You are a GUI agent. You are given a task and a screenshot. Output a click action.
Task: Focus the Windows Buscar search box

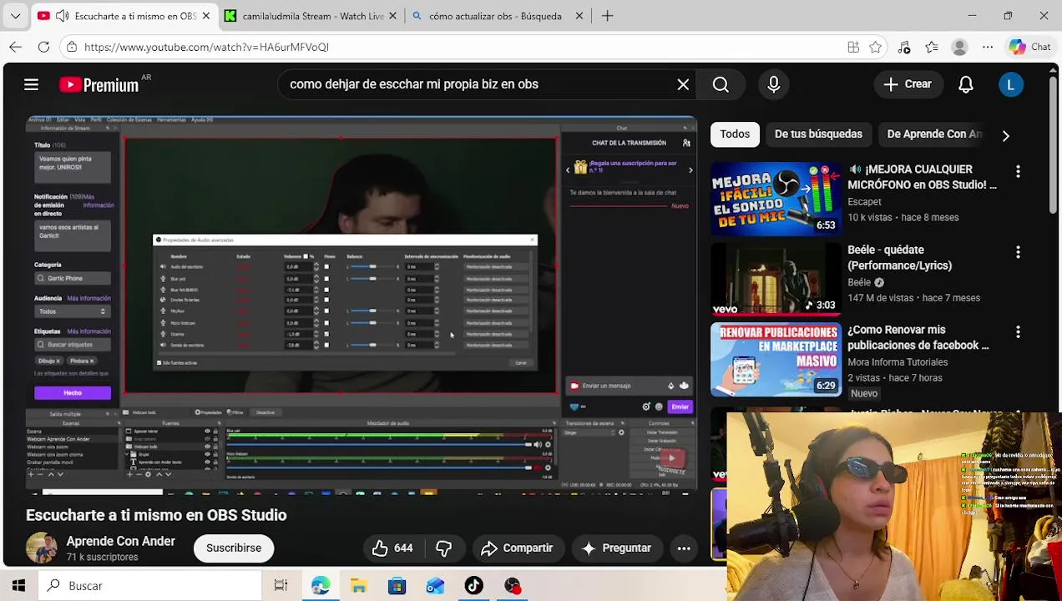(150, 586)
